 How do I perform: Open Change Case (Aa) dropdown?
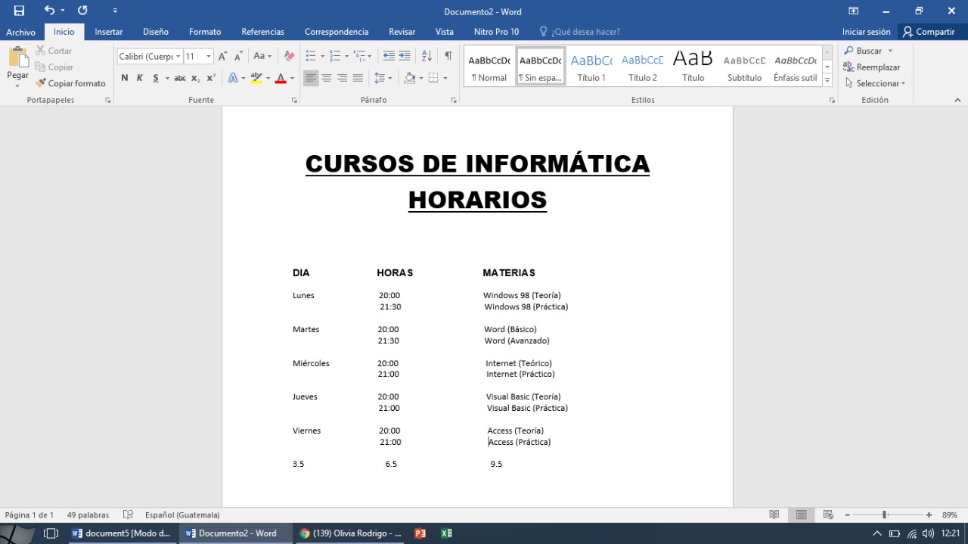pyautogui.click(x=262, y=56)
